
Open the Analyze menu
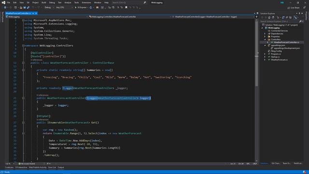point(68,2)
